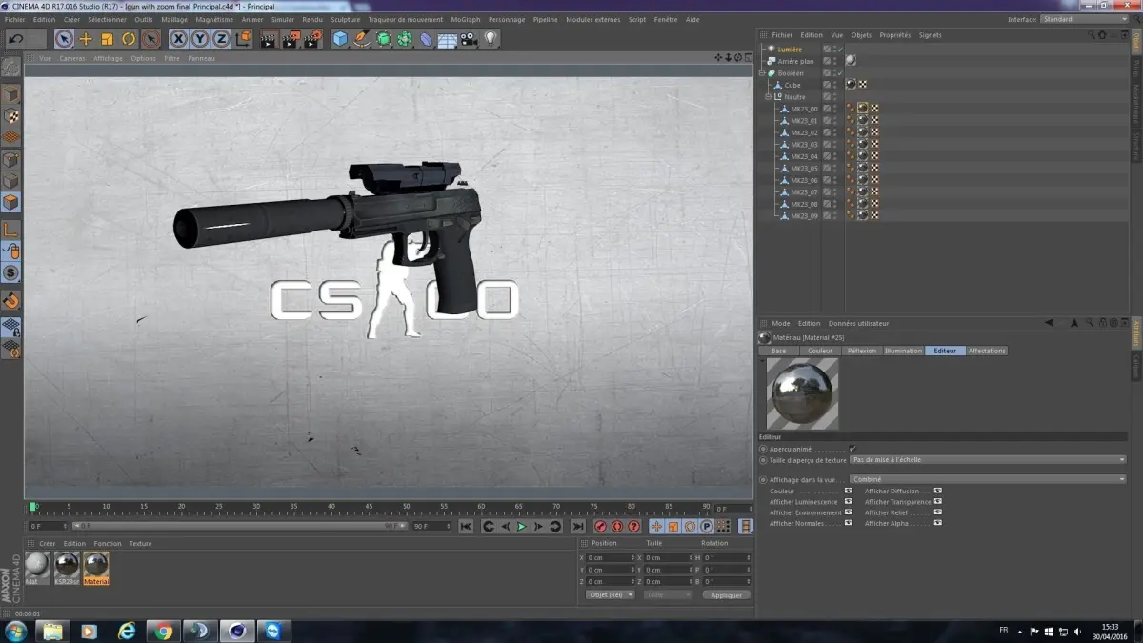Image resolution: width=1143 pixels, height=643 pixels.
Task: Select the Move tool
Action: (86, 39)
